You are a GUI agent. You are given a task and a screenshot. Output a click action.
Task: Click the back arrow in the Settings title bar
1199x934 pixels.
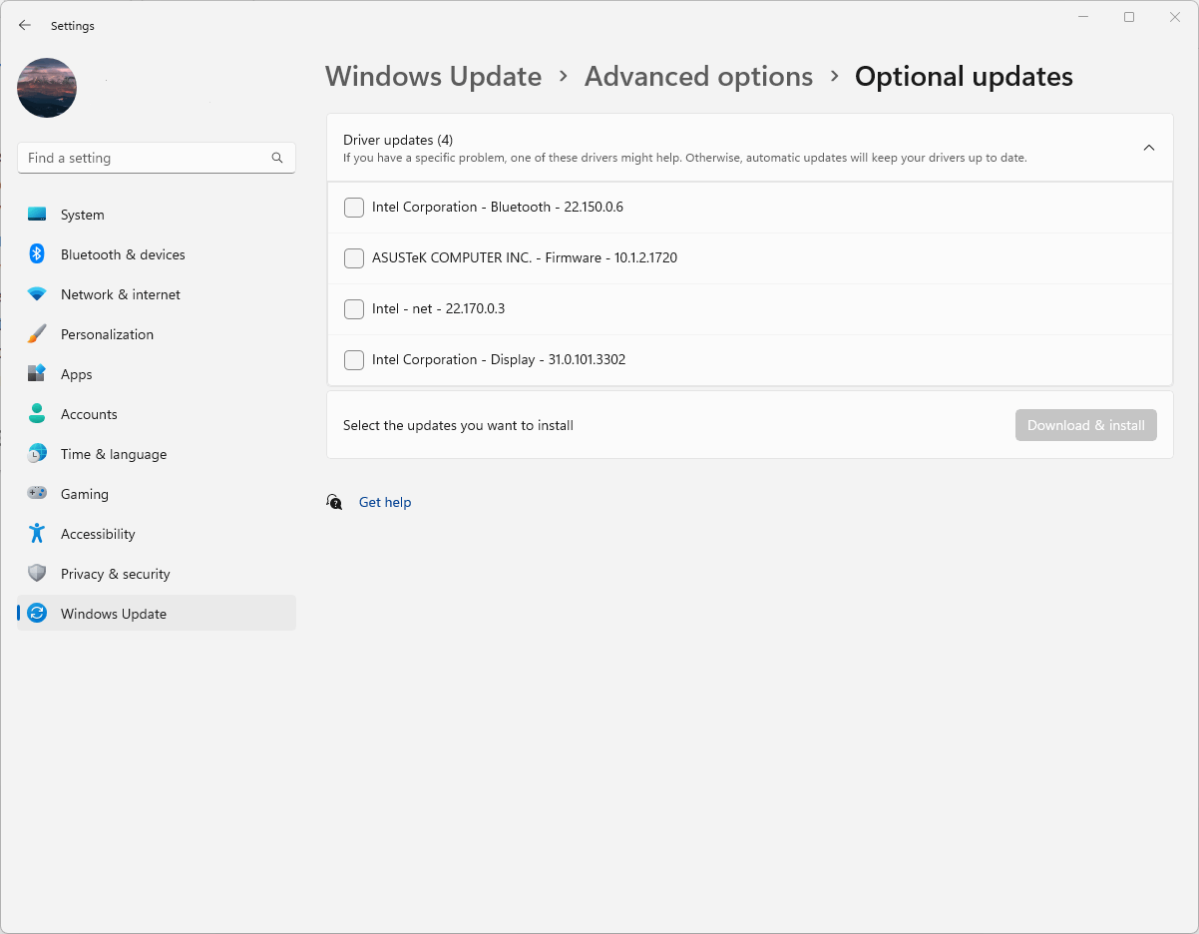(x=25, y=25)
